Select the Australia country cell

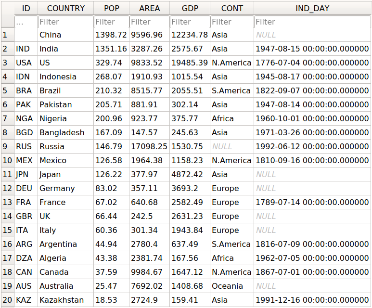(66, 286)
